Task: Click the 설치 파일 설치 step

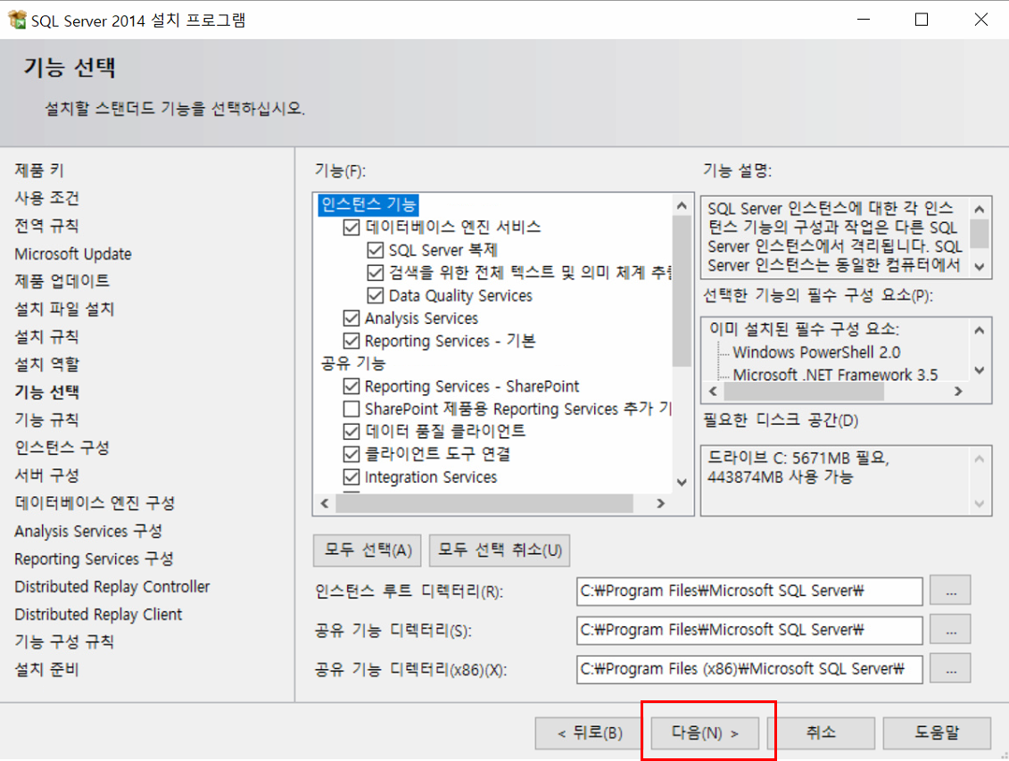Action: pos(64,310)
